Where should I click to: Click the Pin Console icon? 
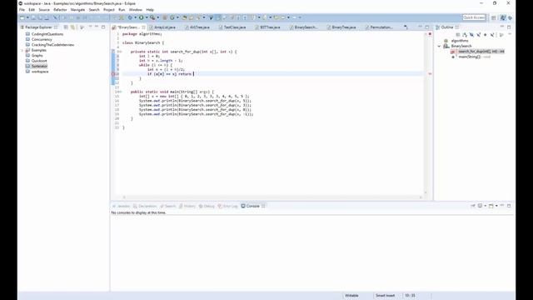(x=473, y=206)
